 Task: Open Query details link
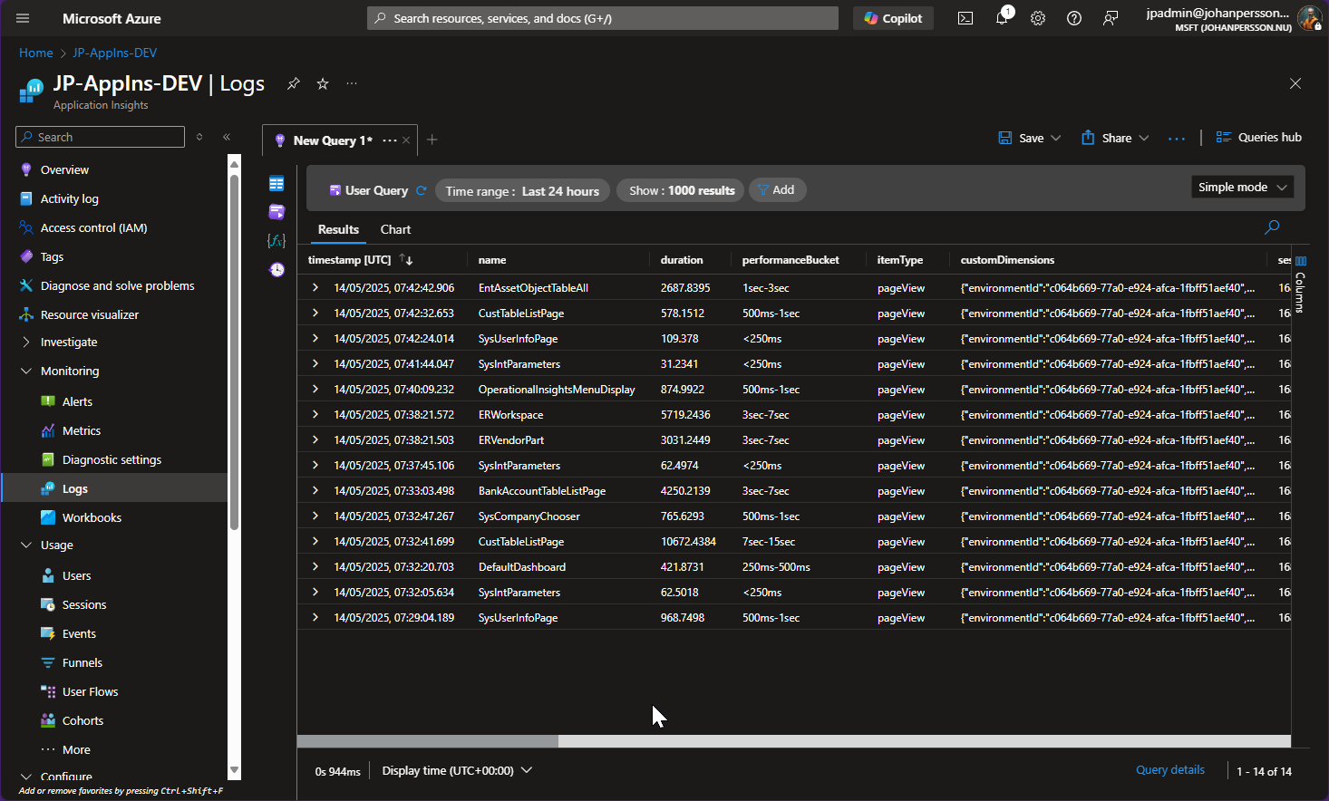click(1170, 769)
